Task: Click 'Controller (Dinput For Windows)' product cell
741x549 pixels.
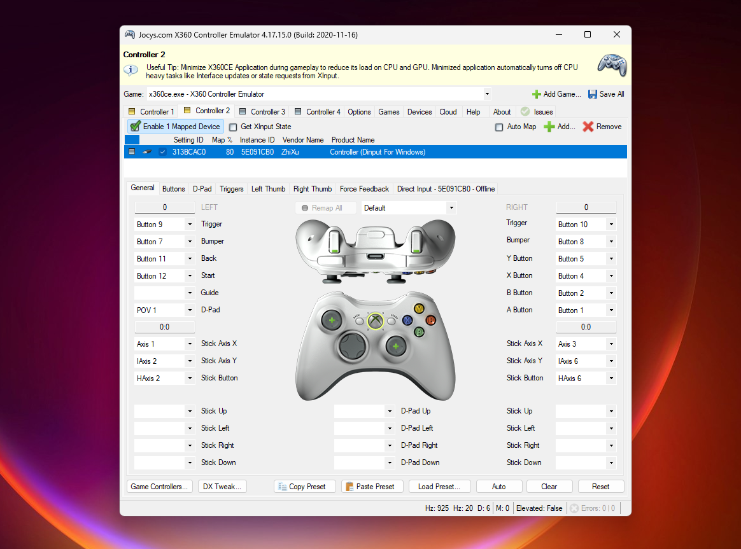Action: (378, 152)
